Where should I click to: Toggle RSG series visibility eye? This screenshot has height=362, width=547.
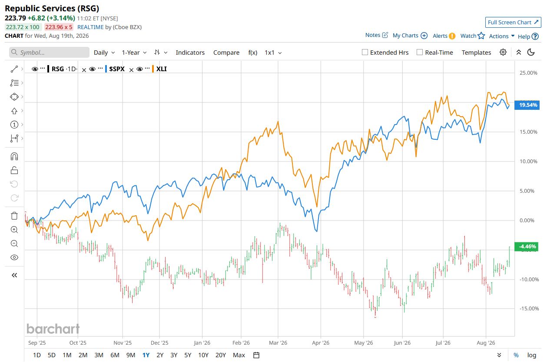[35, 69]
